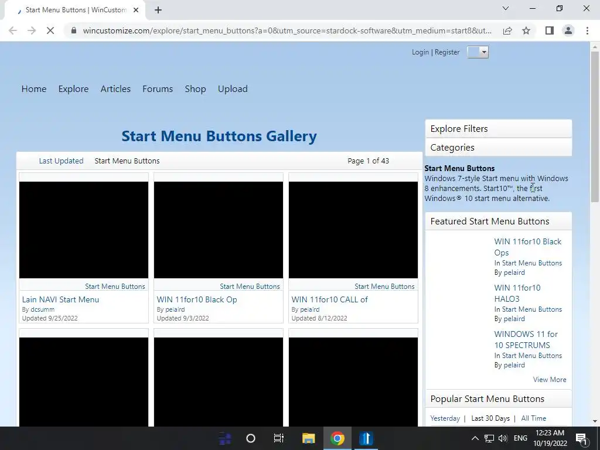
Task: Open File Explorer from the taskbar
Action: (308, 438)
